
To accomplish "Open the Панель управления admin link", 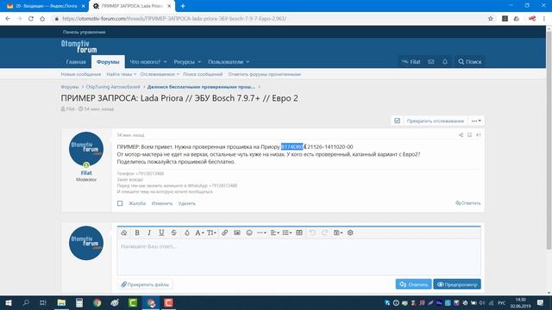I will [x=85, y=32].
